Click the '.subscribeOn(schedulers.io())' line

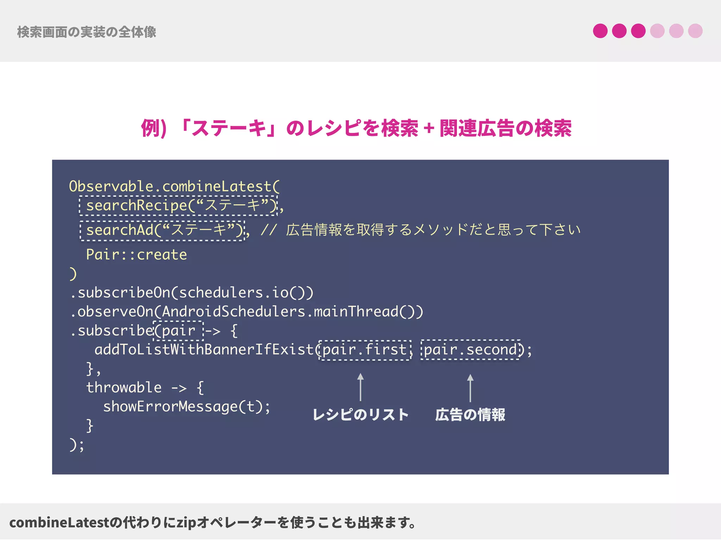(192, 293)
